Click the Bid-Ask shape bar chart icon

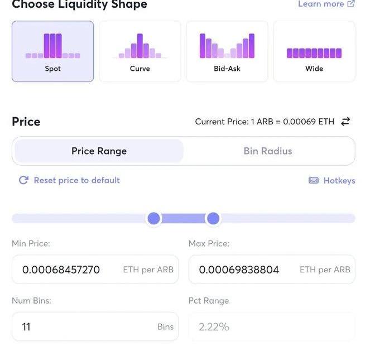point(227,46)
